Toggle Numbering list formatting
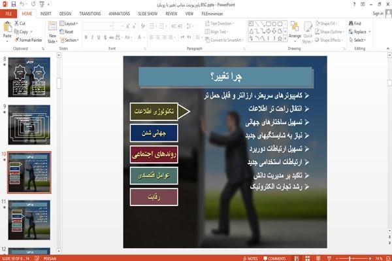The height and width of the screenshot is (261, 392). click(162, 26)
